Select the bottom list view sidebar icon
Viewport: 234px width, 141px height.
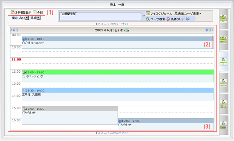223,125
